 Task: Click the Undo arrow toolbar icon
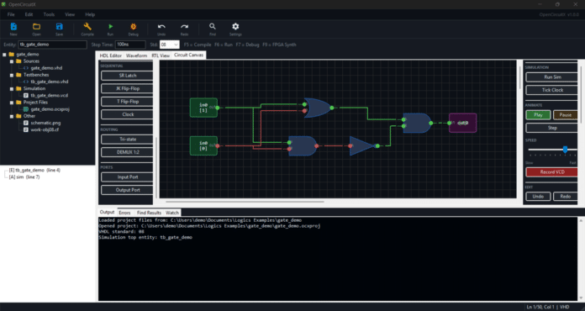(161, 26)
